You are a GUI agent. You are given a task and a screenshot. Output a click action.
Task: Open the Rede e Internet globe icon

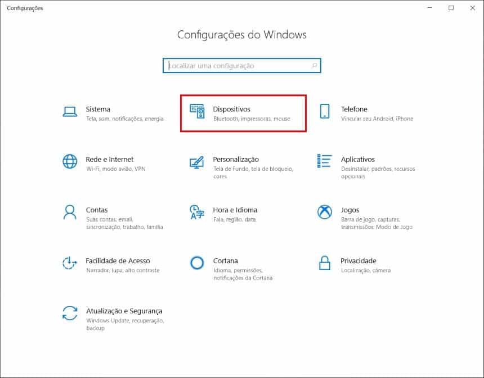[70, 161]
